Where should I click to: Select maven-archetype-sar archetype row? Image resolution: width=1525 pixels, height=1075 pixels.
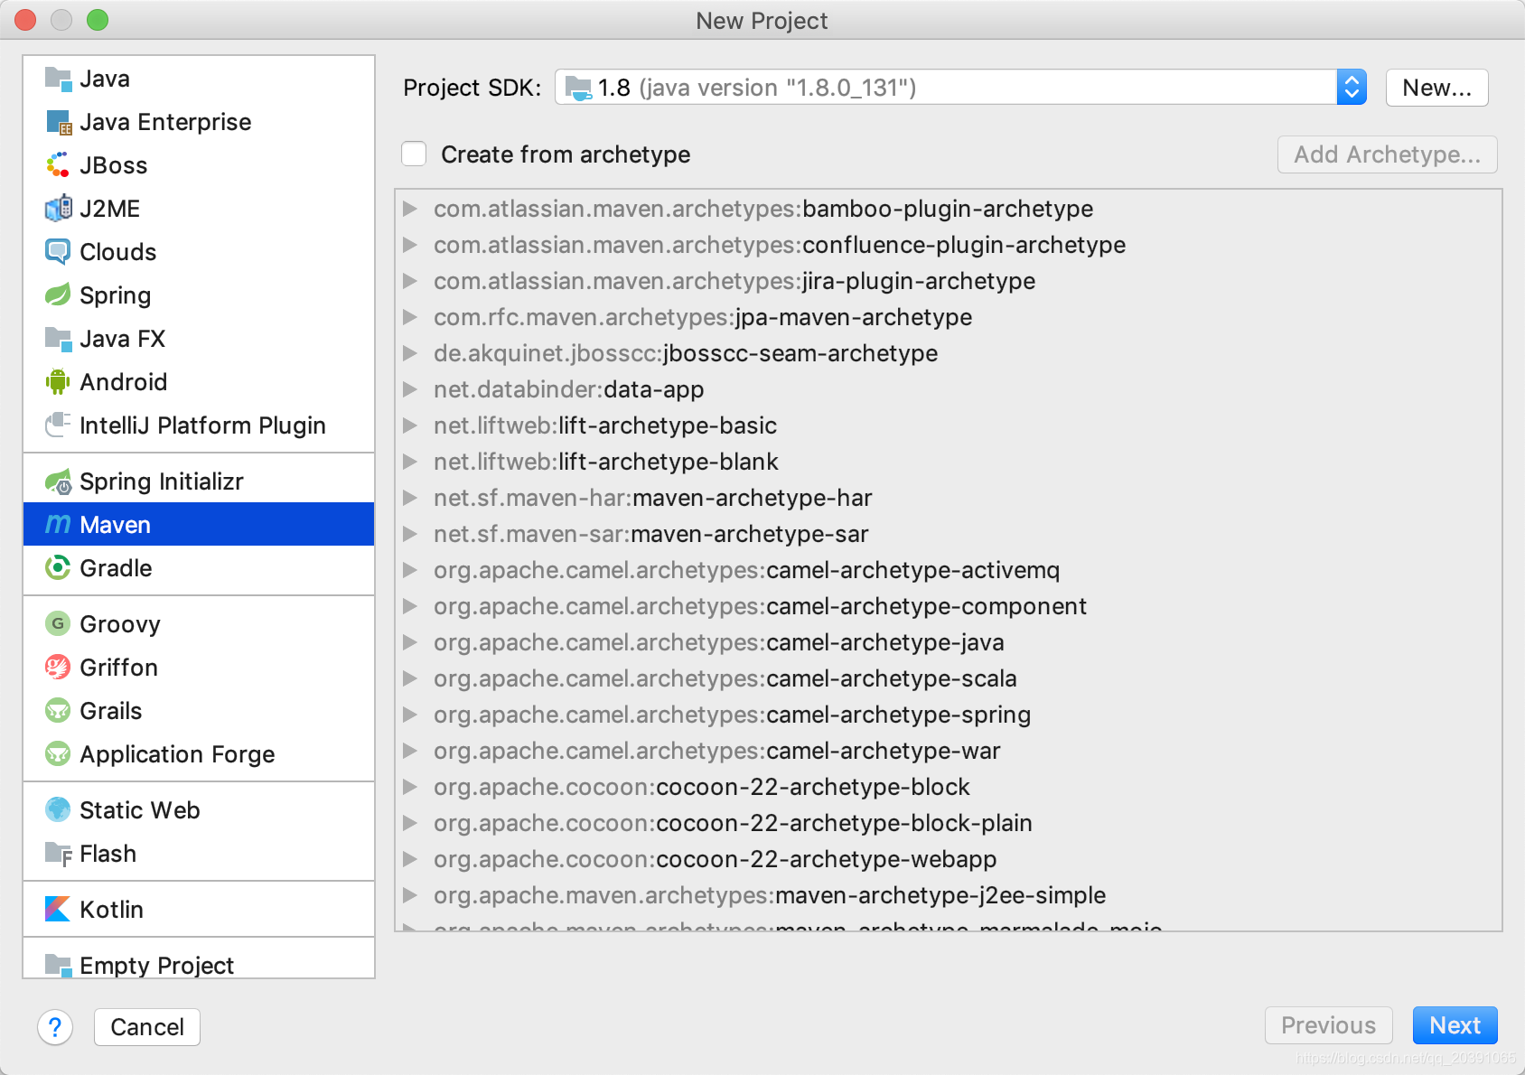[x=948, y=534]
